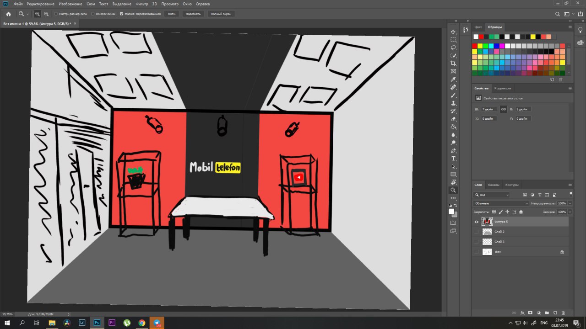This screenshot has height=329, width=586.
Task: Select the Crop tool
Action: pos(453,64)
